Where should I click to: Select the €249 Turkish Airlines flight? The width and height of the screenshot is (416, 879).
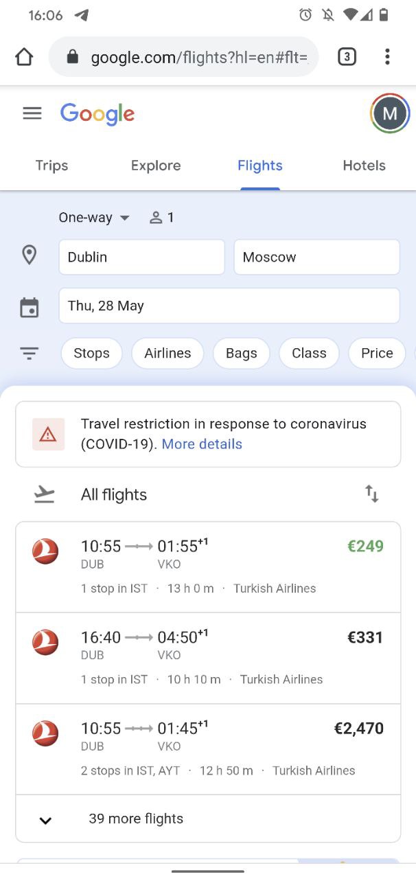click(208, 567)
